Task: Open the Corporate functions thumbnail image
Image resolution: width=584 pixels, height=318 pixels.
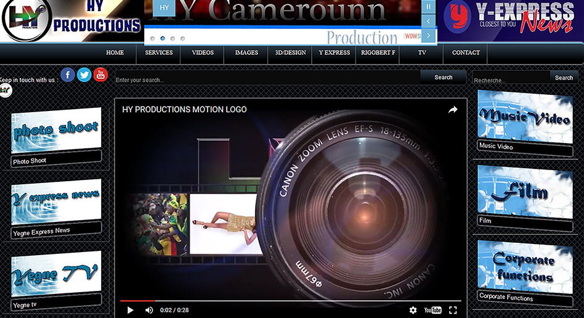Action: [525, 267]
